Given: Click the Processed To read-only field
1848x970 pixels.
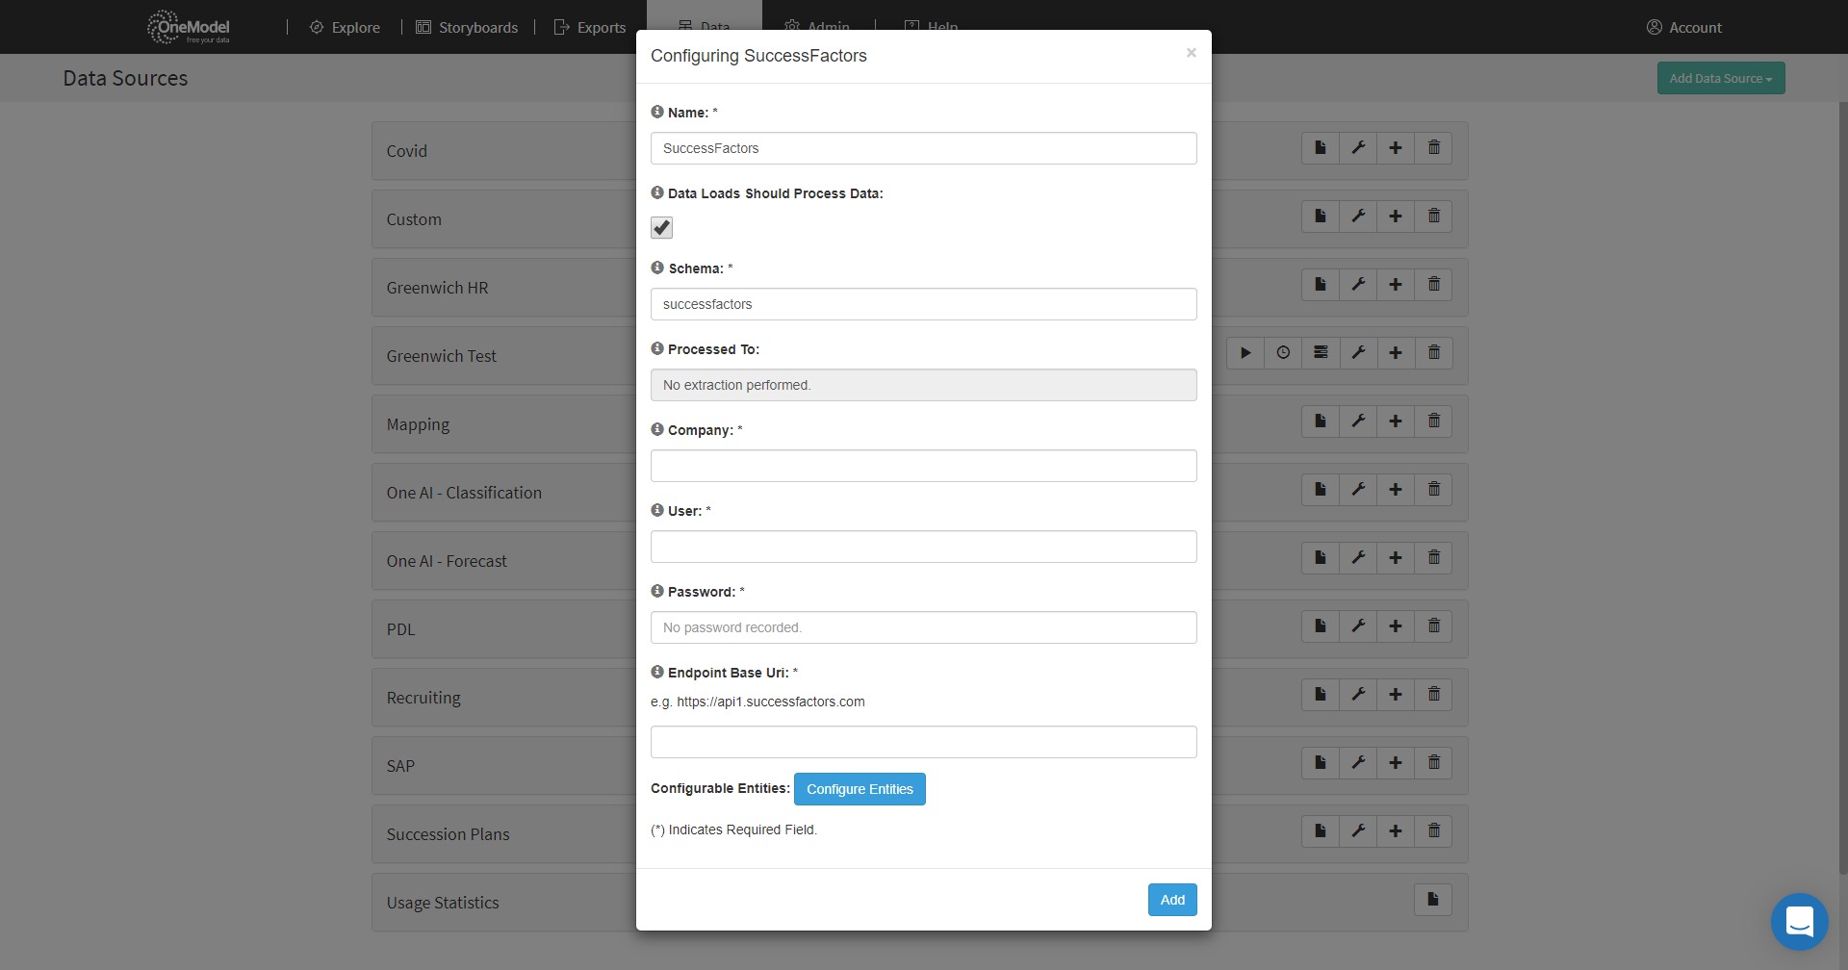Looking at the screenshot, I should tap(924, 385).
